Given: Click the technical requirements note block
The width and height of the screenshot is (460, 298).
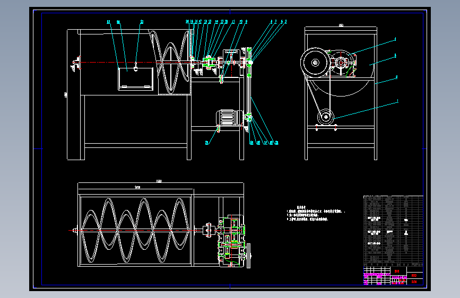Looking at the screenshot, I should 315,213.
